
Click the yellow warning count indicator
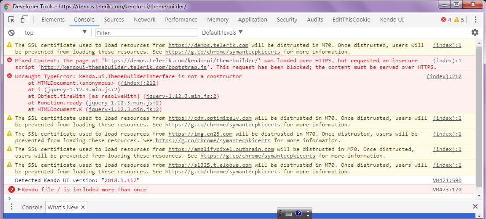[459, 20]
